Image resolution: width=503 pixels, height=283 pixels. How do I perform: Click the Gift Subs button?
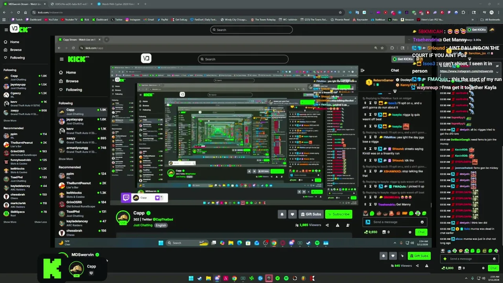click(419, 256)
